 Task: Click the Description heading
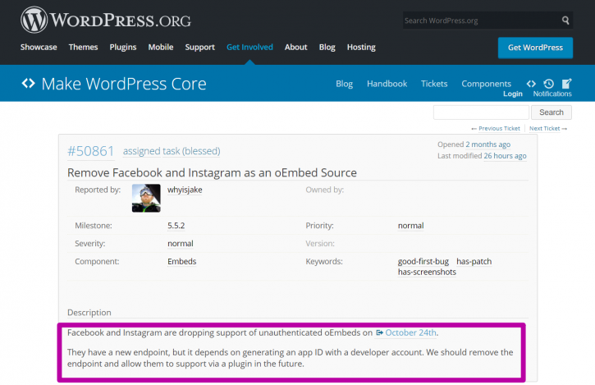[x=89, y=313]
